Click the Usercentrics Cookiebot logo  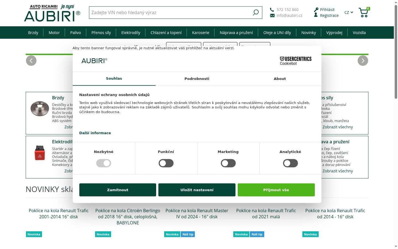pyautogui.click(x=296, y=61)
